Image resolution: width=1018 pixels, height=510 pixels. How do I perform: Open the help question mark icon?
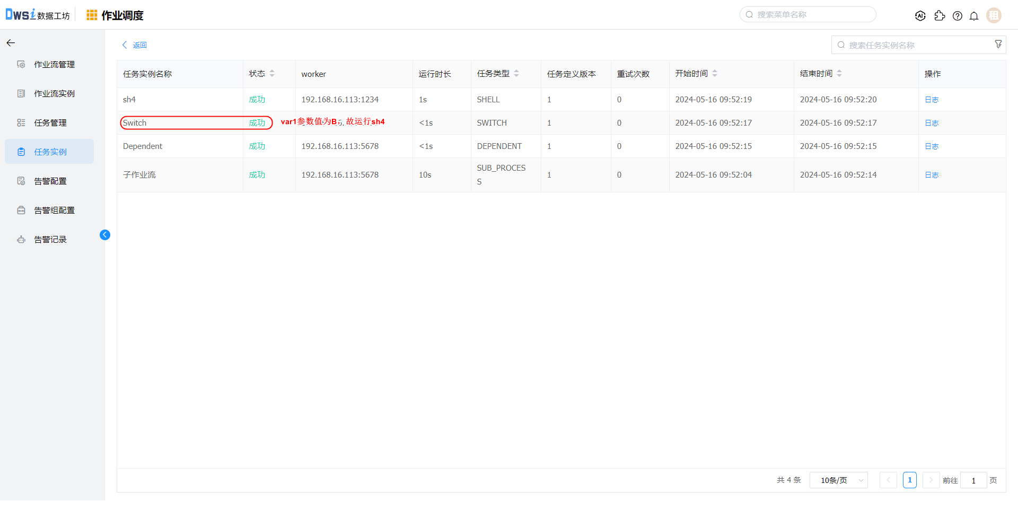958,16
